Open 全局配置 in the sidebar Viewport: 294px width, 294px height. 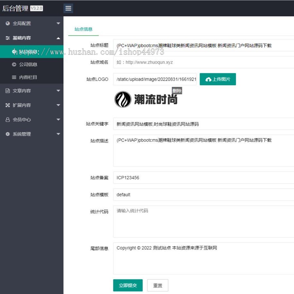click(32, 24)
